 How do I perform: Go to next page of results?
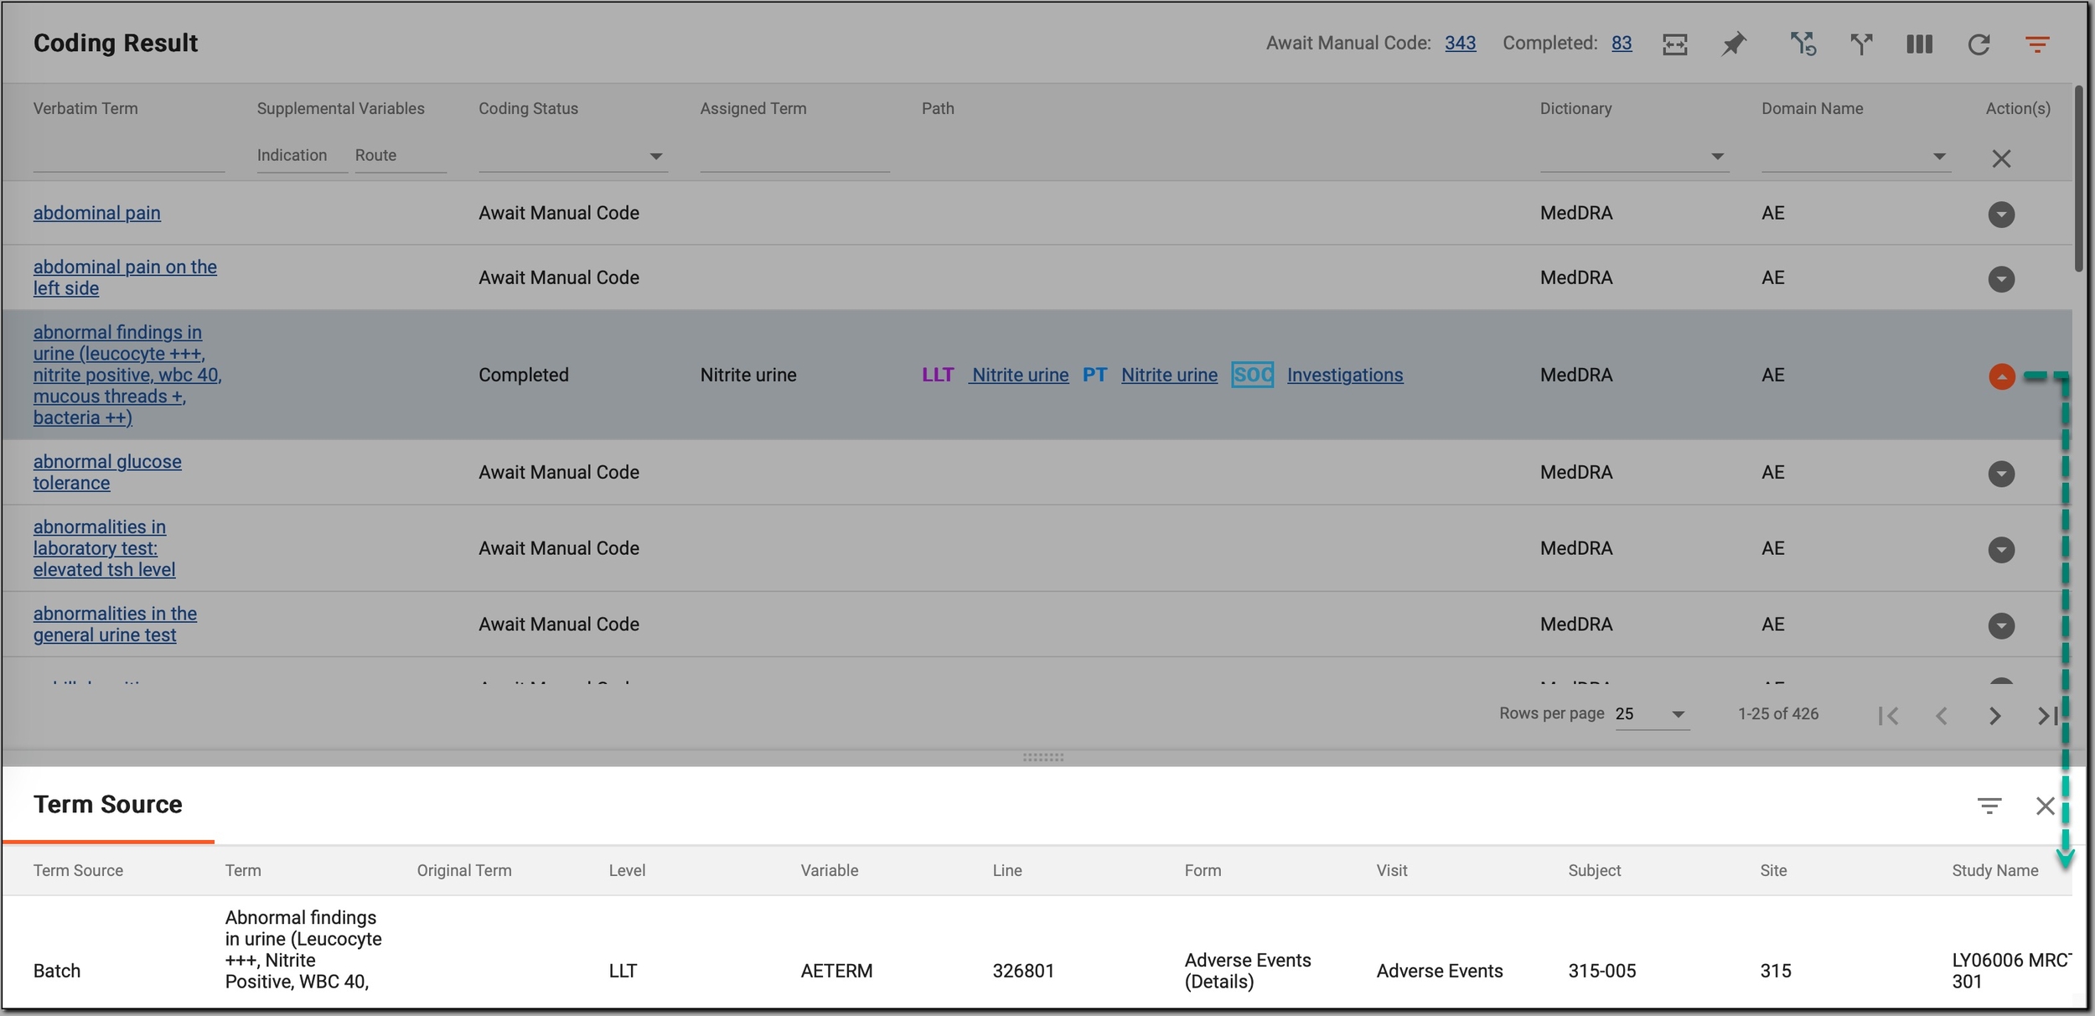[x=1995, y=716]
